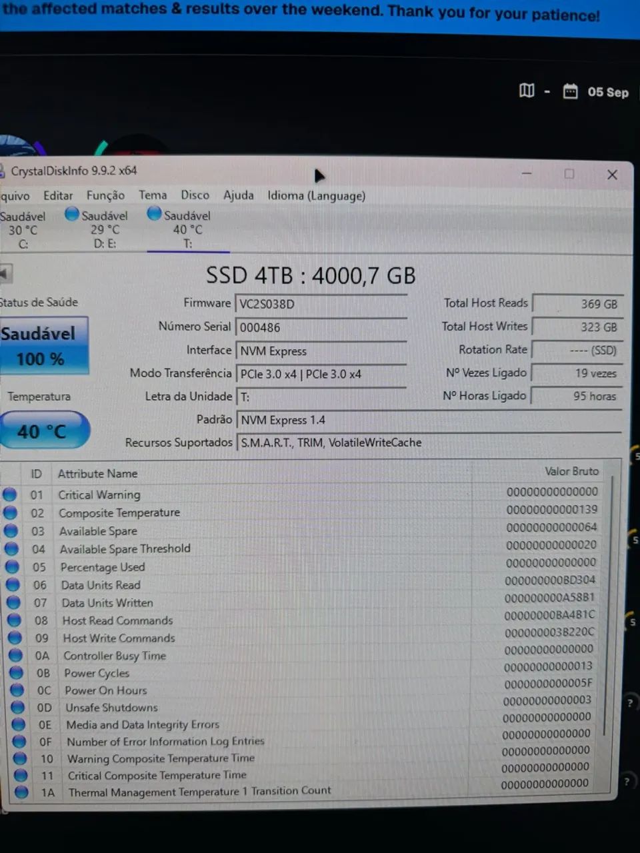Click the Recursos Suportados field
The width and height of the screenshot is (640, 853).
(429, 442)
